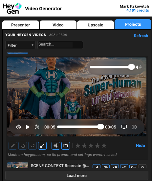
Task: Send SCENE CONTEXT video to timeline
Action: tap(124, 166)
